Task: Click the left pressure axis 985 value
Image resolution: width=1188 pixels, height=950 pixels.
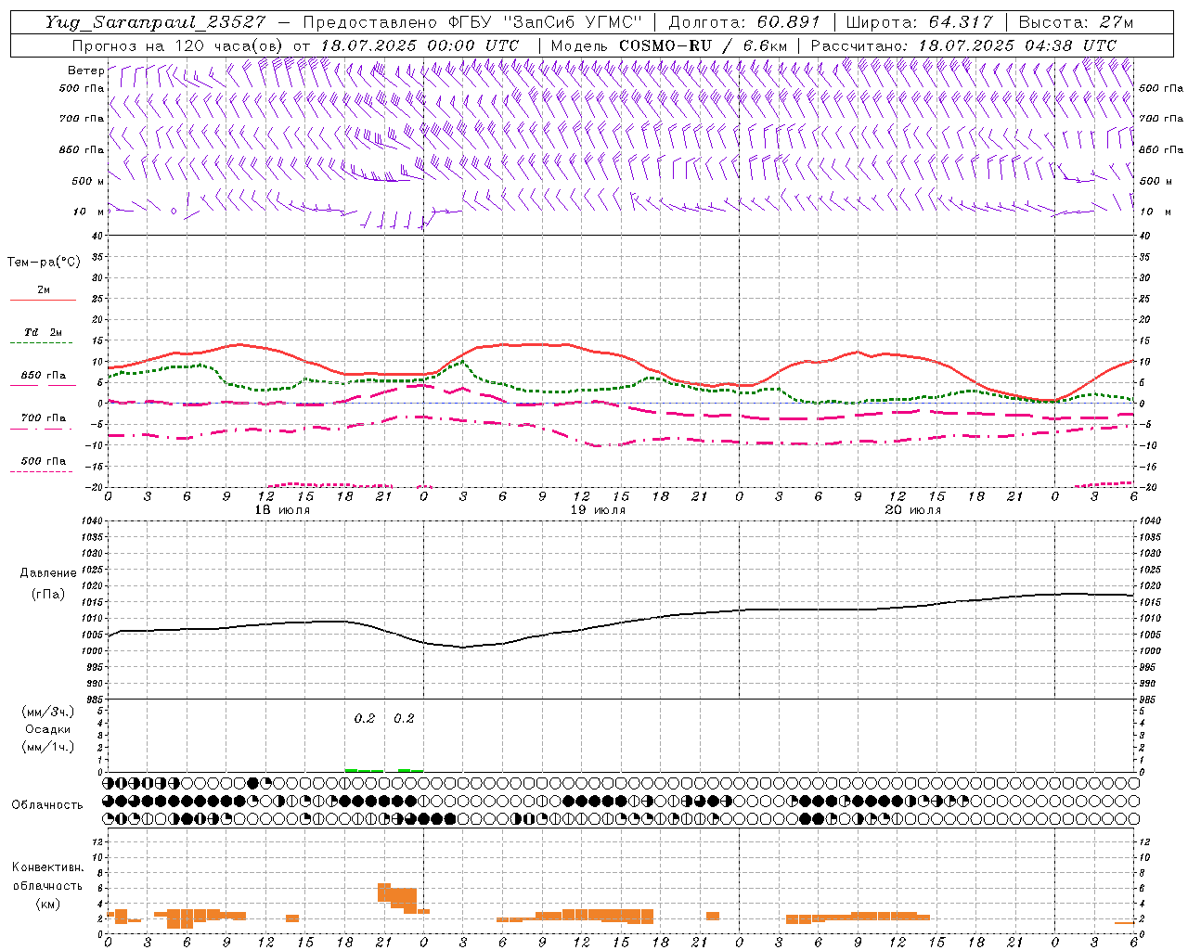Action: pyautogui.click(x=97, y=700)
